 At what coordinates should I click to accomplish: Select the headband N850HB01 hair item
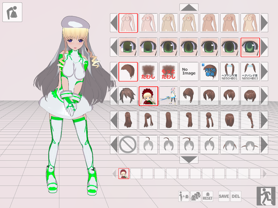click(230, 71)
